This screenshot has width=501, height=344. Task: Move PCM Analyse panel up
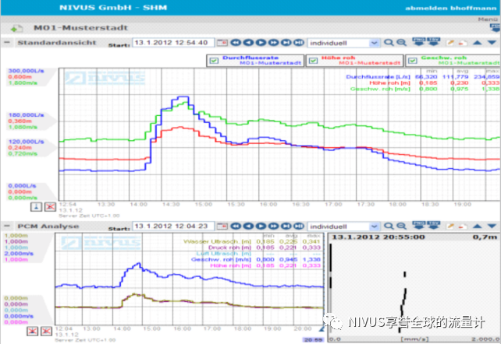tap(477, 226)
